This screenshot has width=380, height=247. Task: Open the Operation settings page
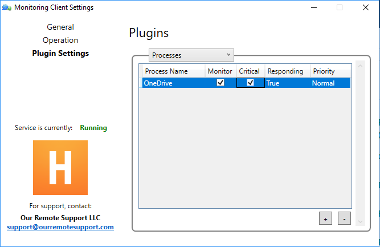tap(60, 40)
